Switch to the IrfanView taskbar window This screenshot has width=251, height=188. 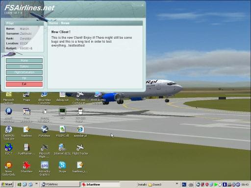tap(100, 185)
